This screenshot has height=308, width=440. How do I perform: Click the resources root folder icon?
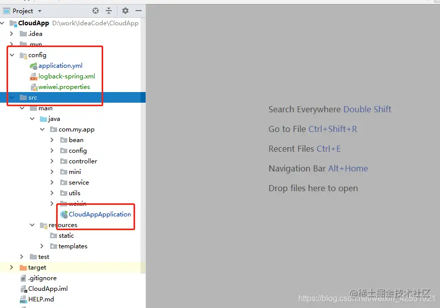point(43,225)
